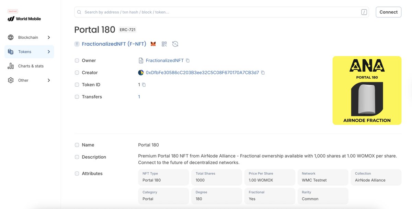Click info icon next to Transfers
Screen dimensions: 412x209
tap(77, 97)
